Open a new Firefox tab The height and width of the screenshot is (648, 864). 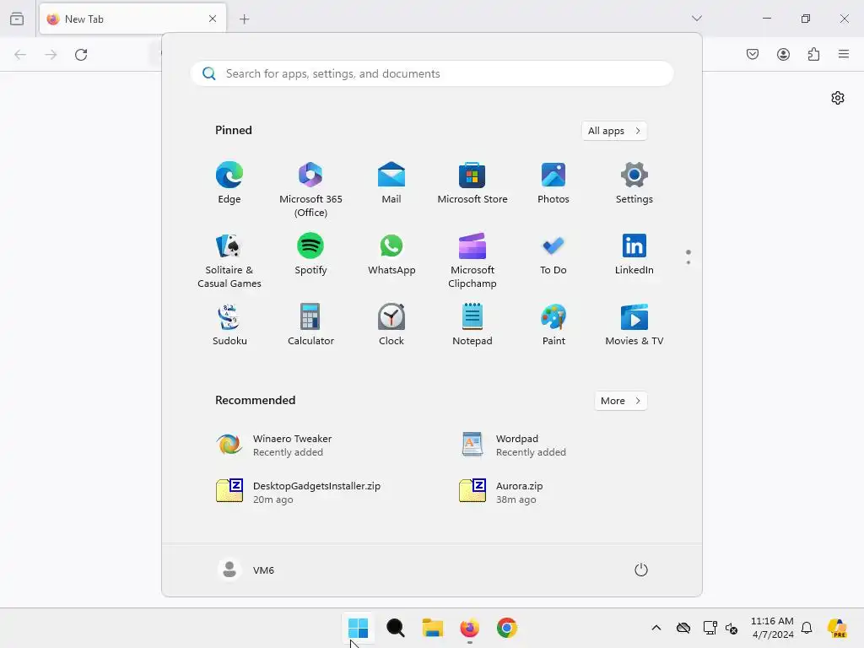[245, 19]
